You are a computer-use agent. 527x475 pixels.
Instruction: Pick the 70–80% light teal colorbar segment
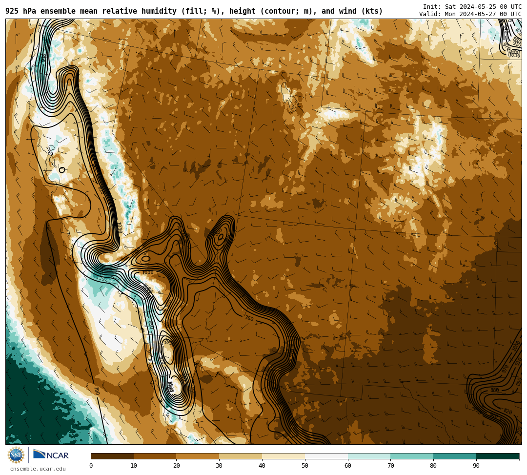tap(412, 456)
